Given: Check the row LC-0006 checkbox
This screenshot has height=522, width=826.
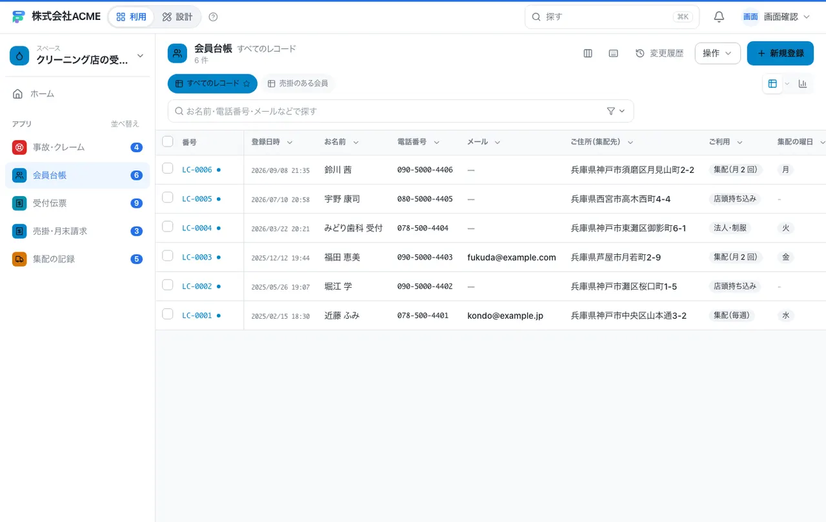Looking at the screenshot, I should point(168,168).
